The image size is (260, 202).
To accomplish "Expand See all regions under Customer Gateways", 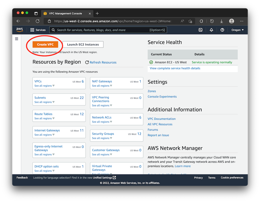I will [x=102, y=155].
